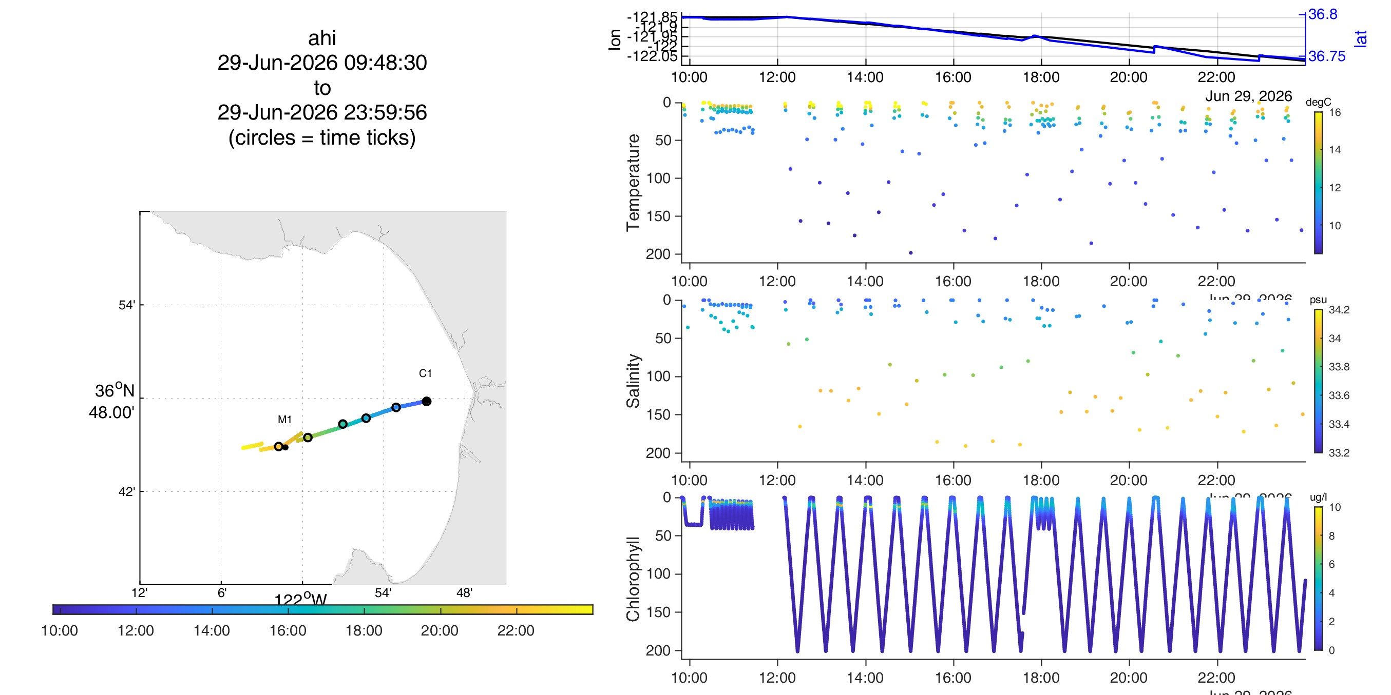Click the lon axis label
Screen dimensions: 1391x695
click(x=615, y=40)
